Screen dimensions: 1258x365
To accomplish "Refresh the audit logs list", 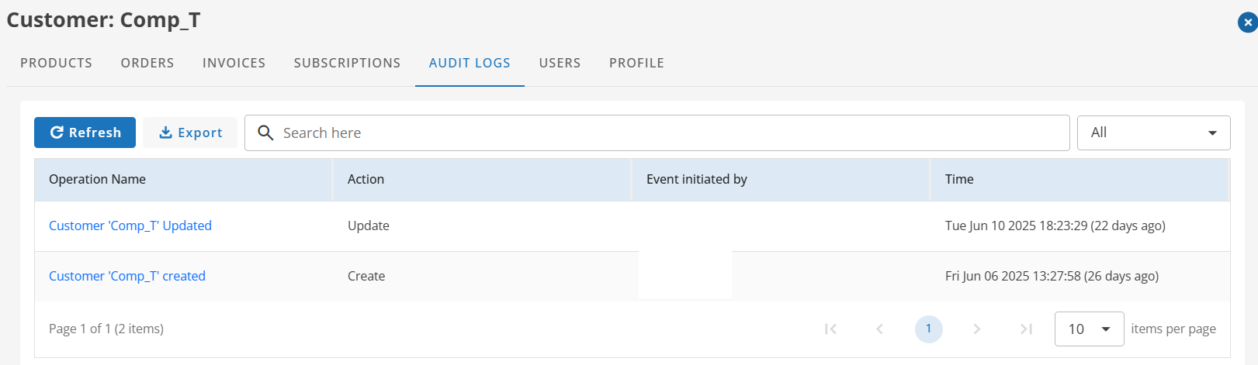I will [85, 133].
